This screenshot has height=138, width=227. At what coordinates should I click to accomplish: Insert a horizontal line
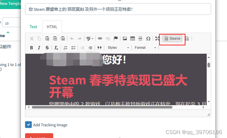tap(140, 38)
